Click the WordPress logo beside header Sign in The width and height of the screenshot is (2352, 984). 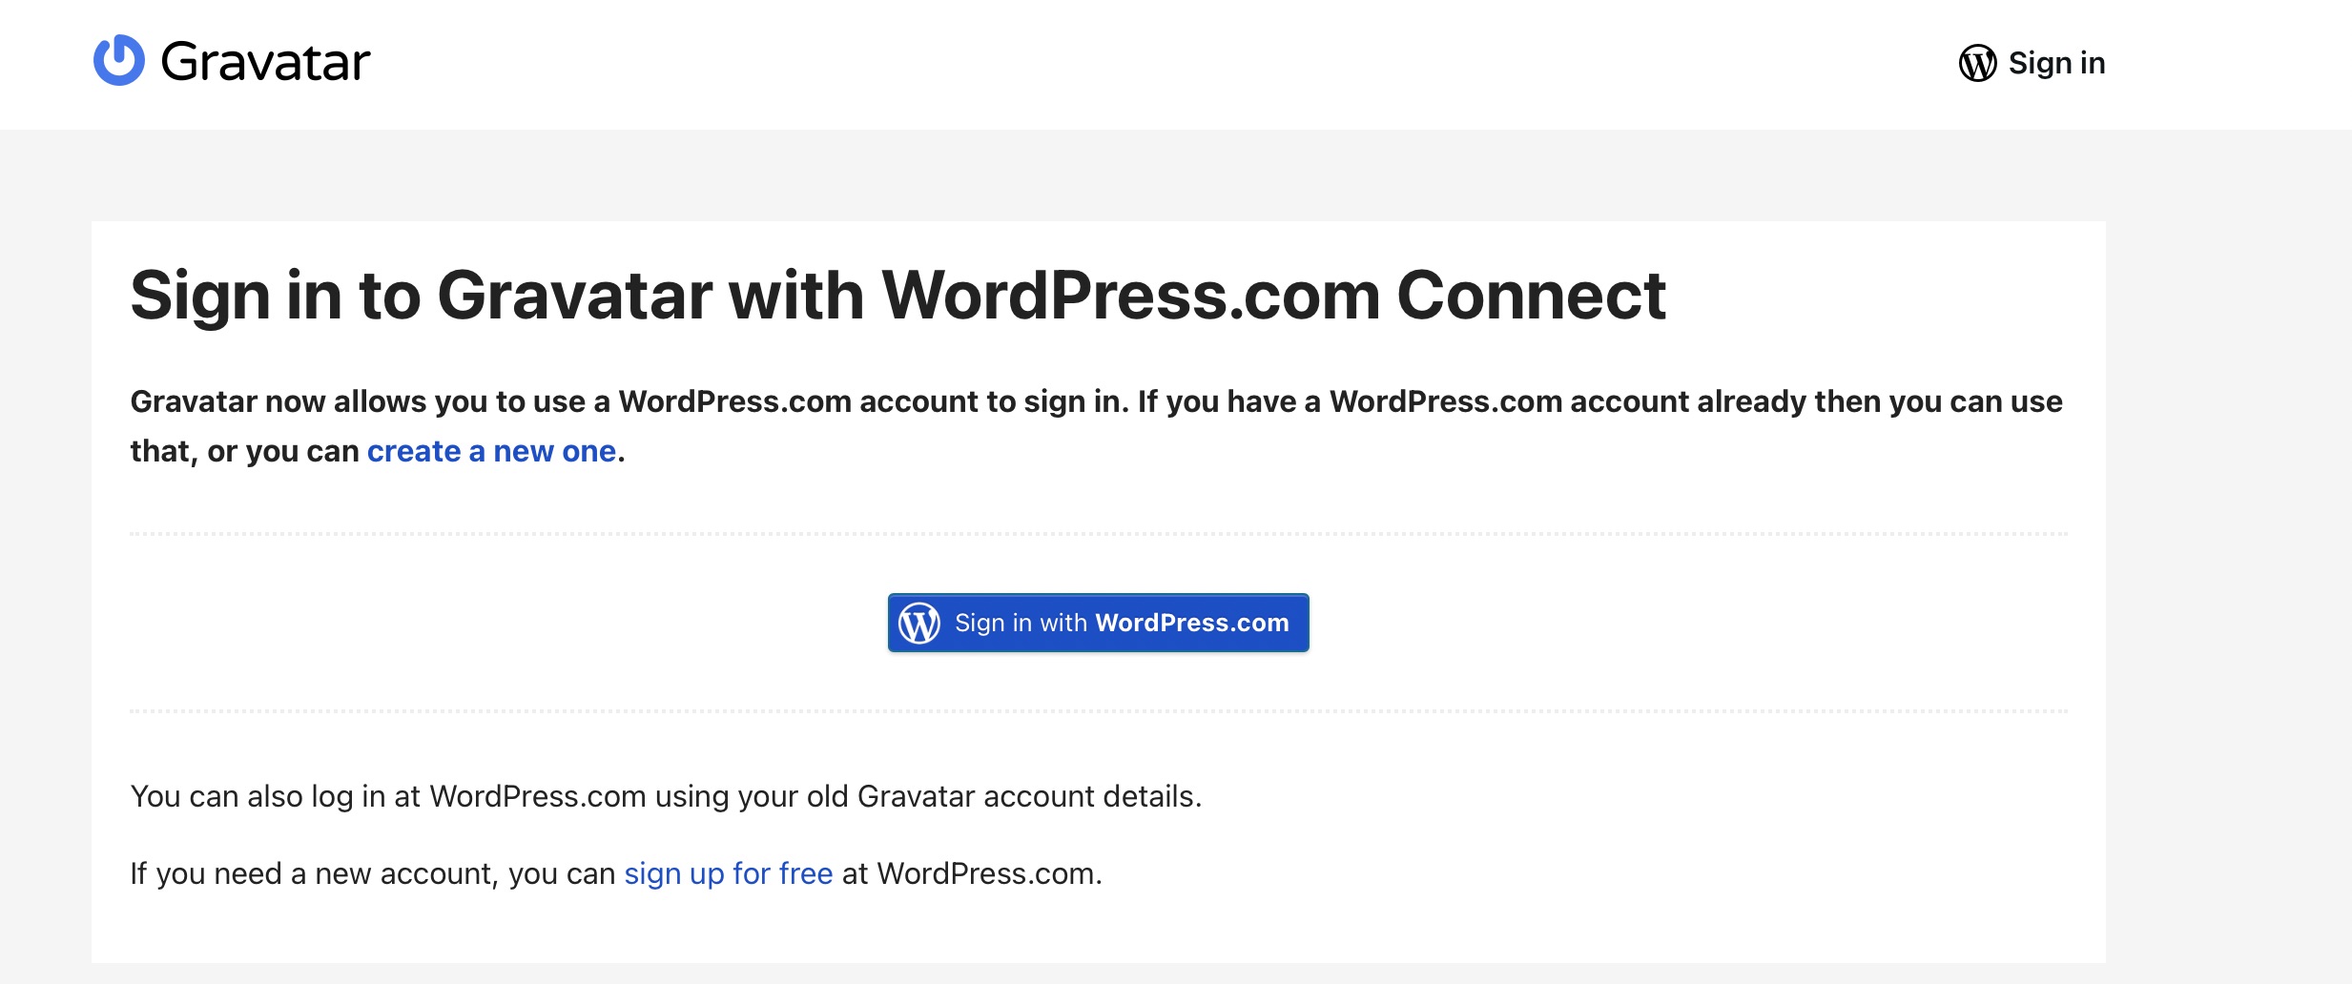[1977, 63]
